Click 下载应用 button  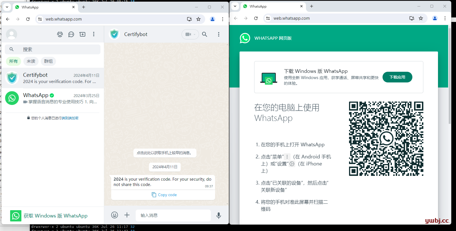coord(397,77)
